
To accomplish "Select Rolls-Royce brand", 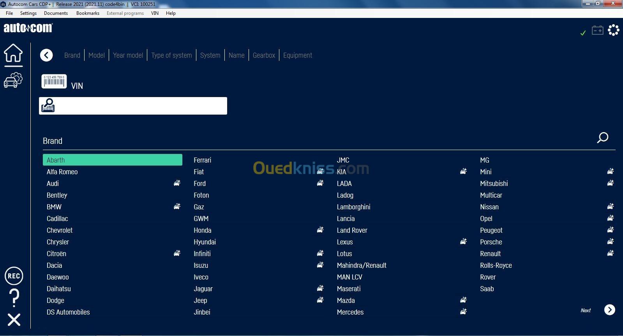I will pyautogui.click(x=496, y=265).
